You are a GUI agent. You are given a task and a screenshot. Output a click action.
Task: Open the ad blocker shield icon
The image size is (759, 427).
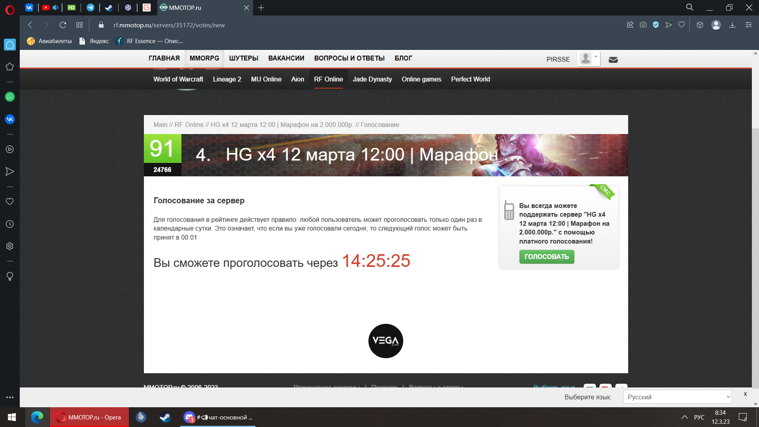656,25
